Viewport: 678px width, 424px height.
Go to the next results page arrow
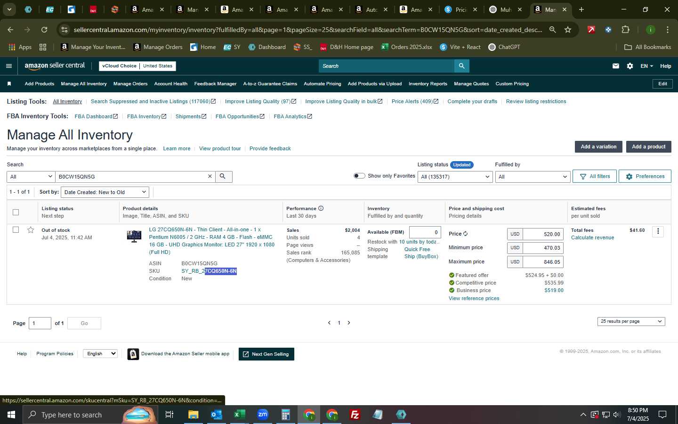click(349, 323)
